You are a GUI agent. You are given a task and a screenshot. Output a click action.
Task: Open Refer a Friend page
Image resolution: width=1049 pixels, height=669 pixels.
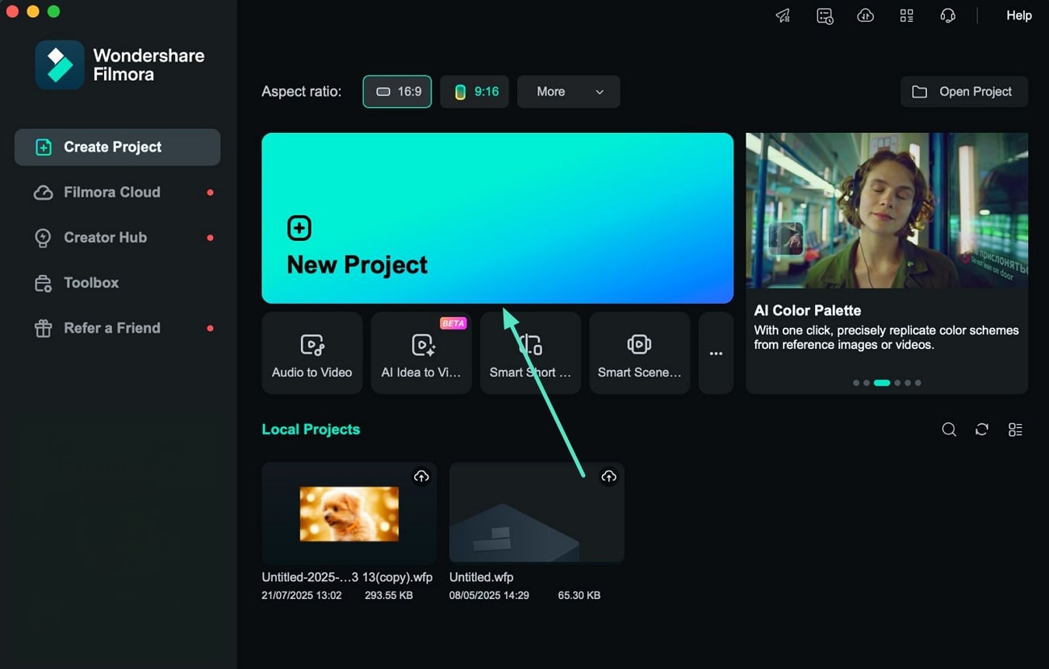tap(117, 328)
